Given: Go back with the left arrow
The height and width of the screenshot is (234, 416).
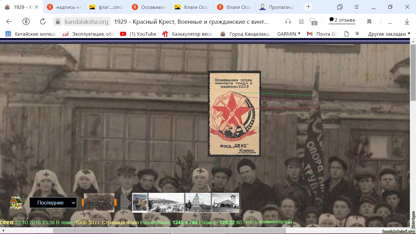Looking at the screenshot, I should pyautogui.click(x=9, y=21).
